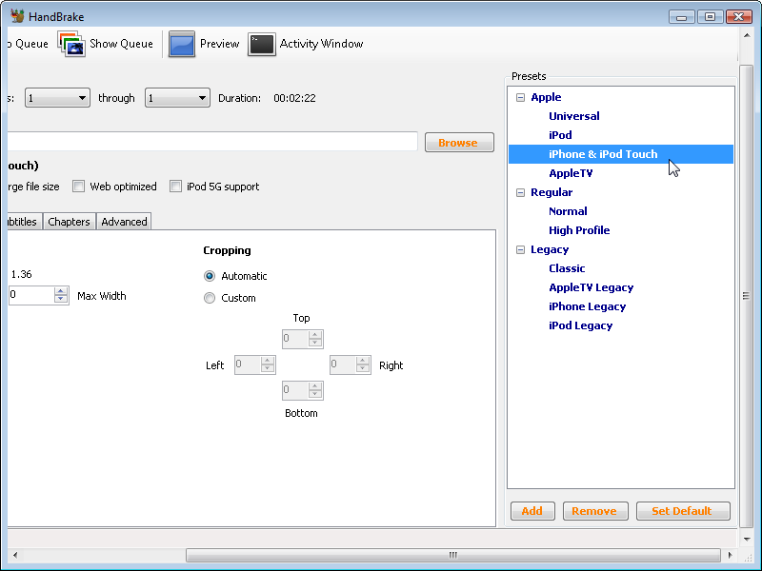Select Automatic cropping
762x571 pixels.
click(210, 275)
